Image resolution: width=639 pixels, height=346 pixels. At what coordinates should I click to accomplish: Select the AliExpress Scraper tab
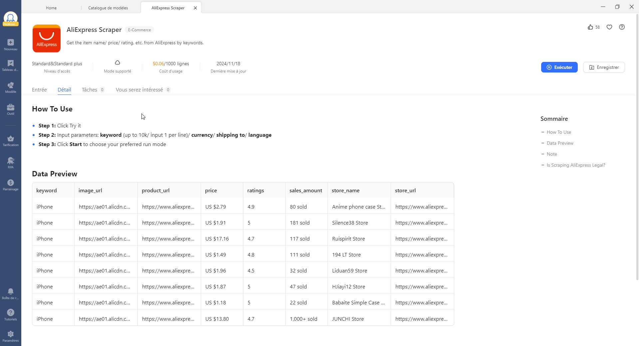click(x=168, y=8)
